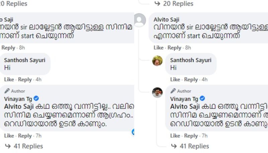The height and width of the screenshot is (153, 268).
Task: Reply to Santhosh Sayuri's right-side comment
Action: pyautogui.click(x=191, y=80)
